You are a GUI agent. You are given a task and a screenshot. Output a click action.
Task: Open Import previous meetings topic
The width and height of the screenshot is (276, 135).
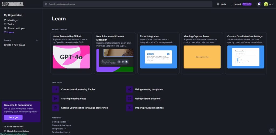tap(149, 108)
